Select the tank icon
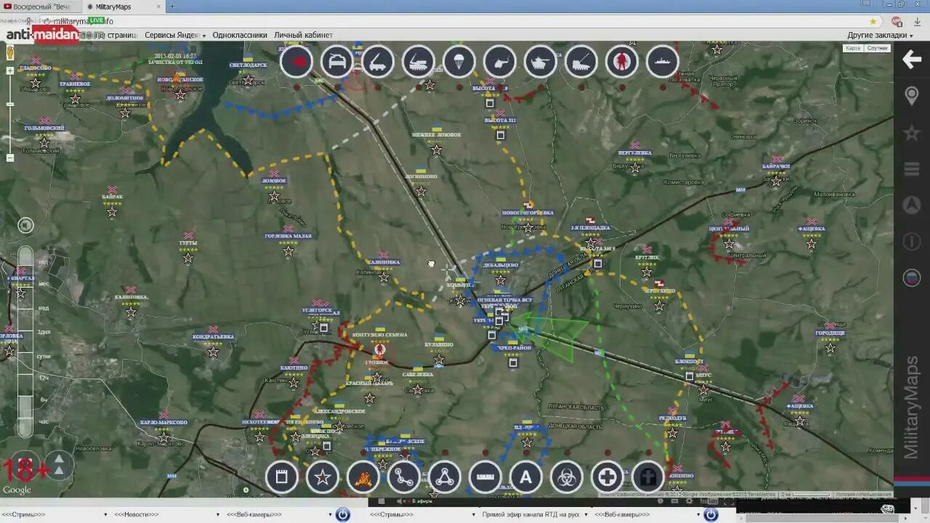The height and width of the screenshot is (523, 930). point(541,62)
